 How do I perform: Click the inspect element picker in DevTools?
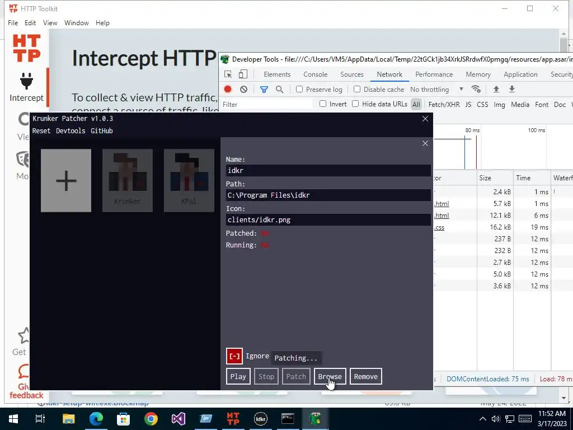[x=228, y=74]
